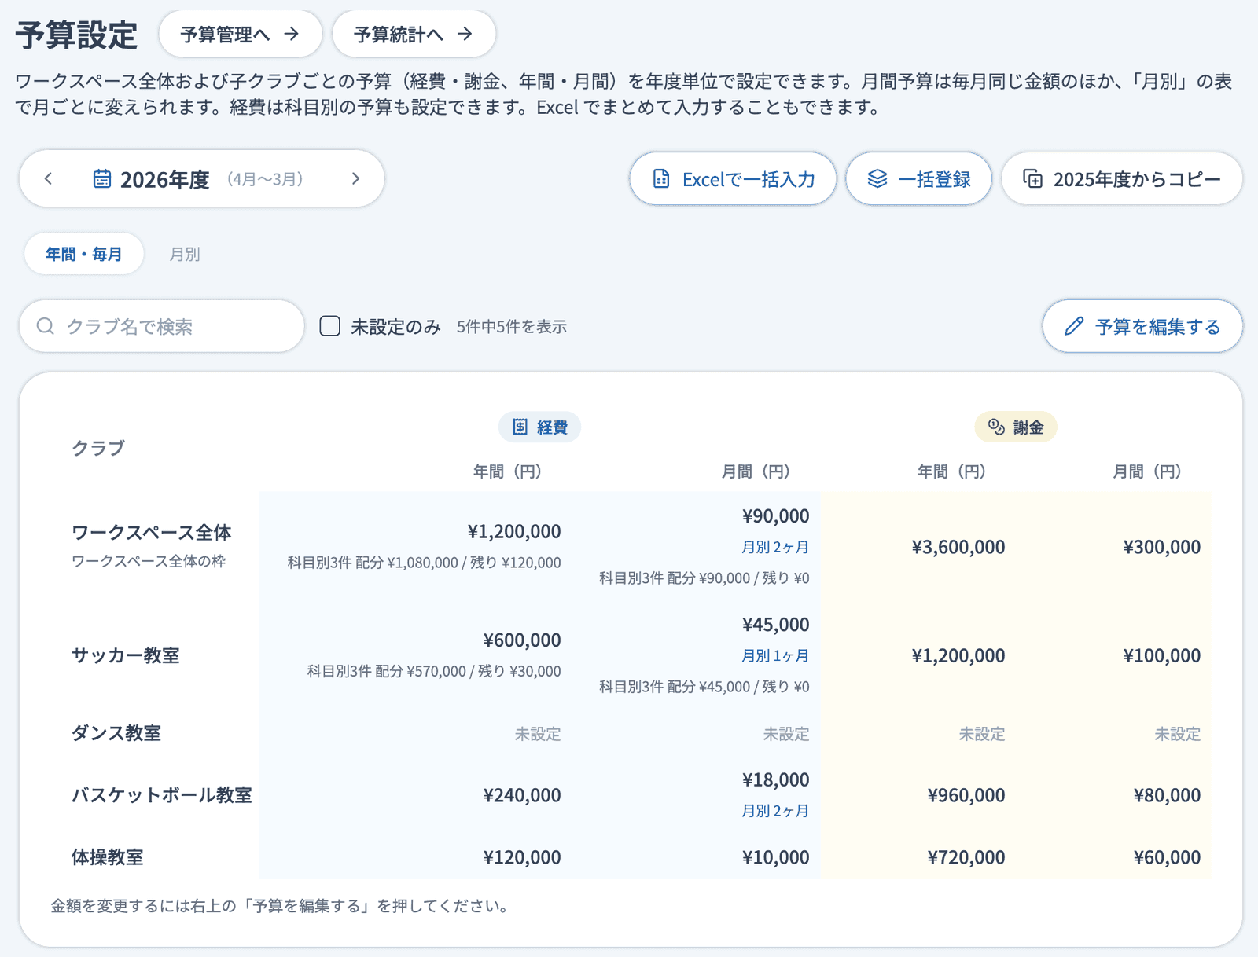Go to previous fiscal year chevron
The image size is (1258, 957).
coord(49,179)
